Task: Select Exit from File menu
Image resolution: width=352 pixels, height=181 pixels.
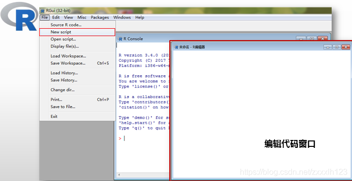Action: point(77,116)
